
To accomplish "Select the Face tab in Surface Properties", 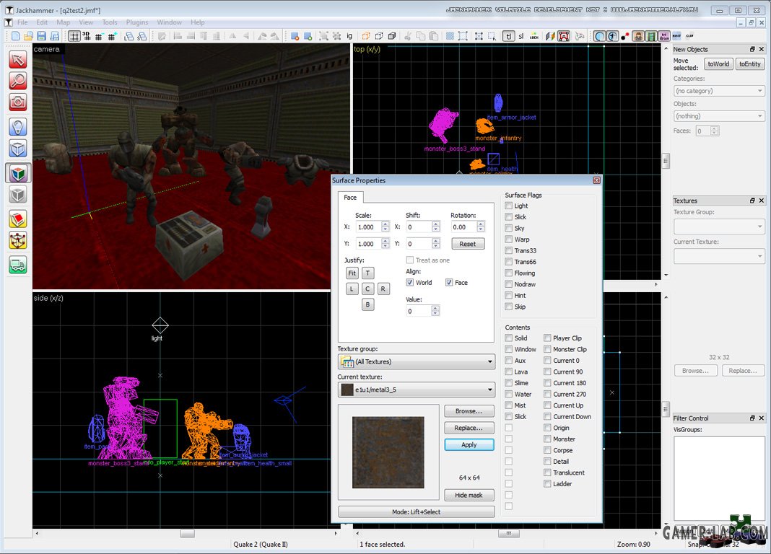I will [350, 198].
